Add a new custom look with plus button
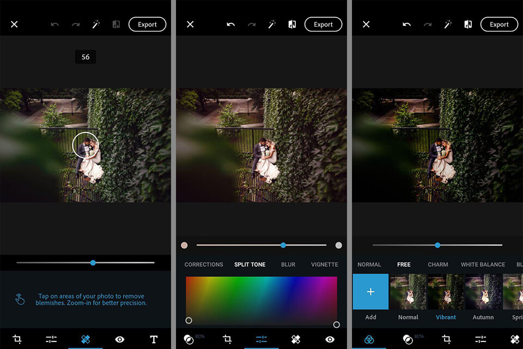Image resolution: width=523 pixels, height=349 pixels. (x=370, y=292)
